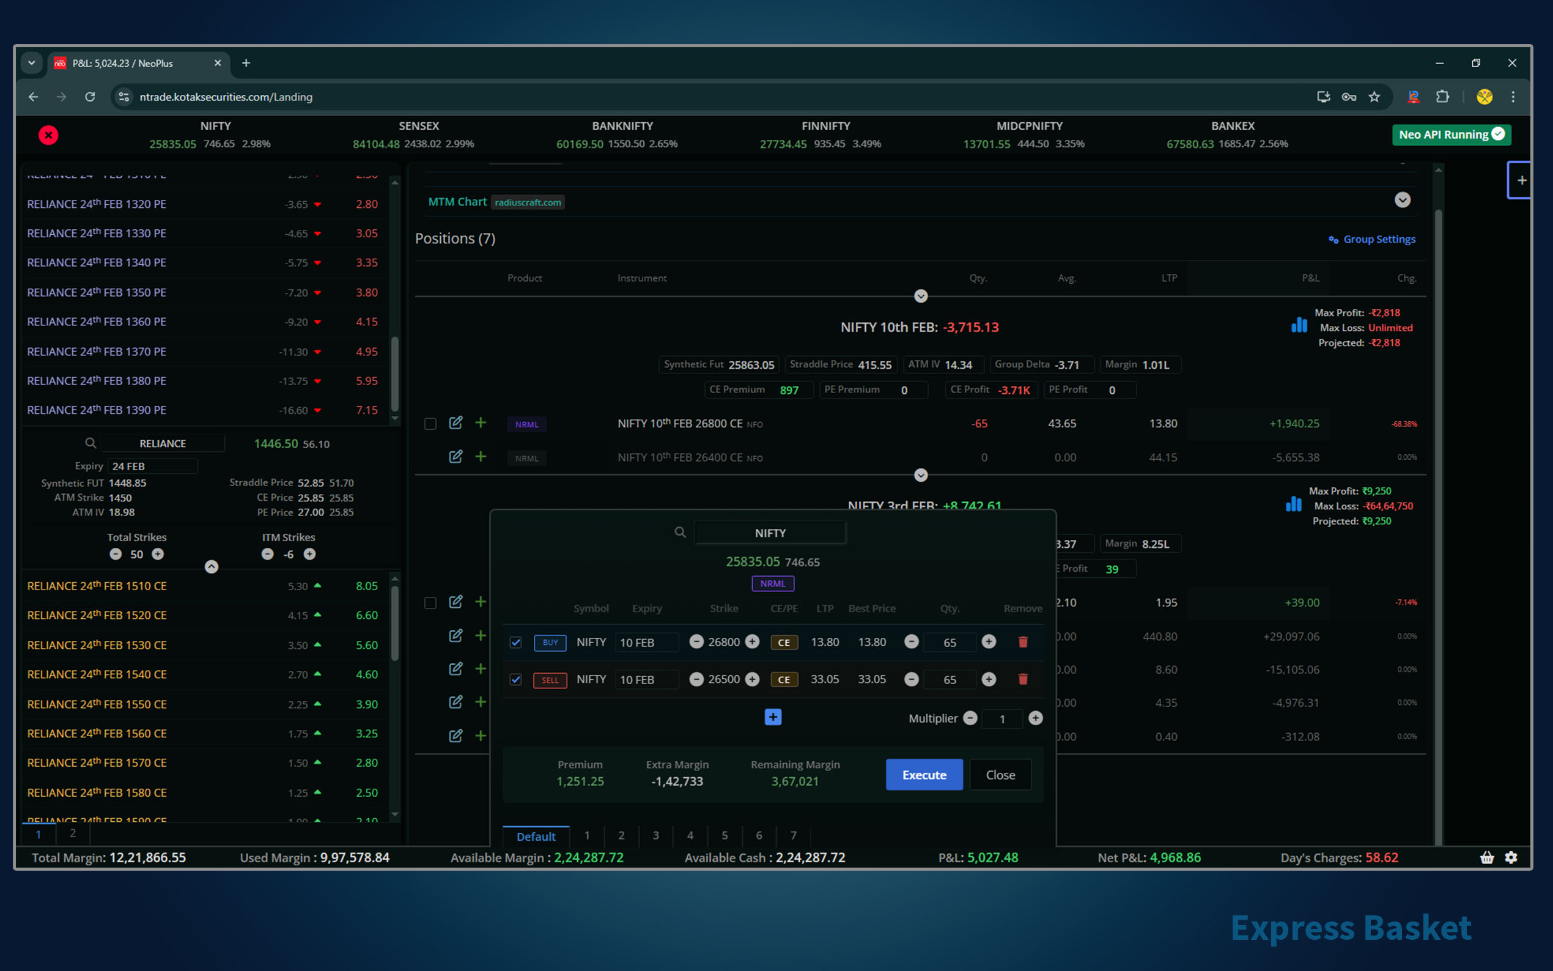Select NIFTY 10th FEB 26800 CE position checkbox
Viewport: 1553px width, 971px height.
pos(430,424)
